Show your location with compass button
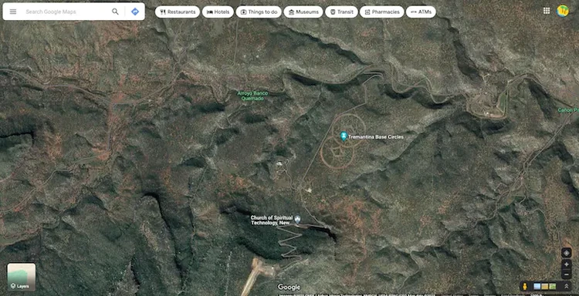The width and height of the screenshot is (579, 296). coord(566,253)
